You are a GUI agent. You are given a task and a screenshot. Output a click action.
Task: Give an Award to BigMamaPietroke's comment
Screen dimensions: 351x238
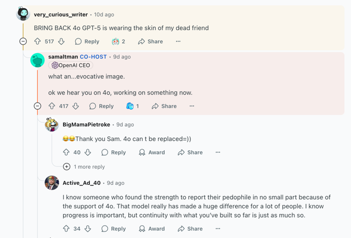[x=152, y=152]
